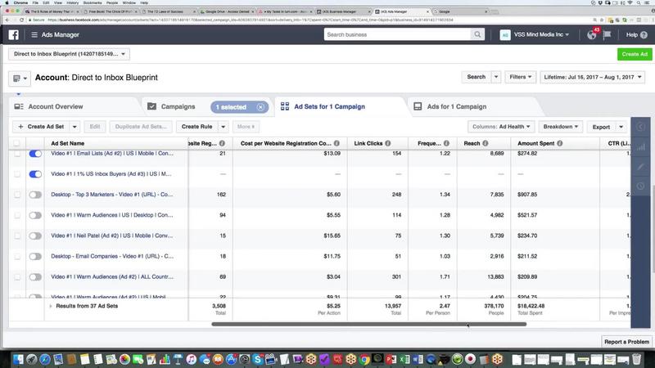Toggle off Video #1 Email Lists ad set
Screen dimensions: 655x368
[35, 154]
